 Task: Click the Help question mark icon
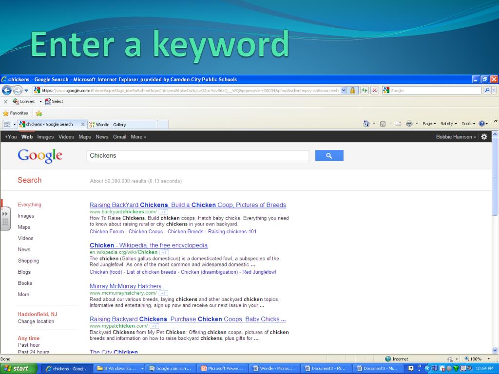481,124
